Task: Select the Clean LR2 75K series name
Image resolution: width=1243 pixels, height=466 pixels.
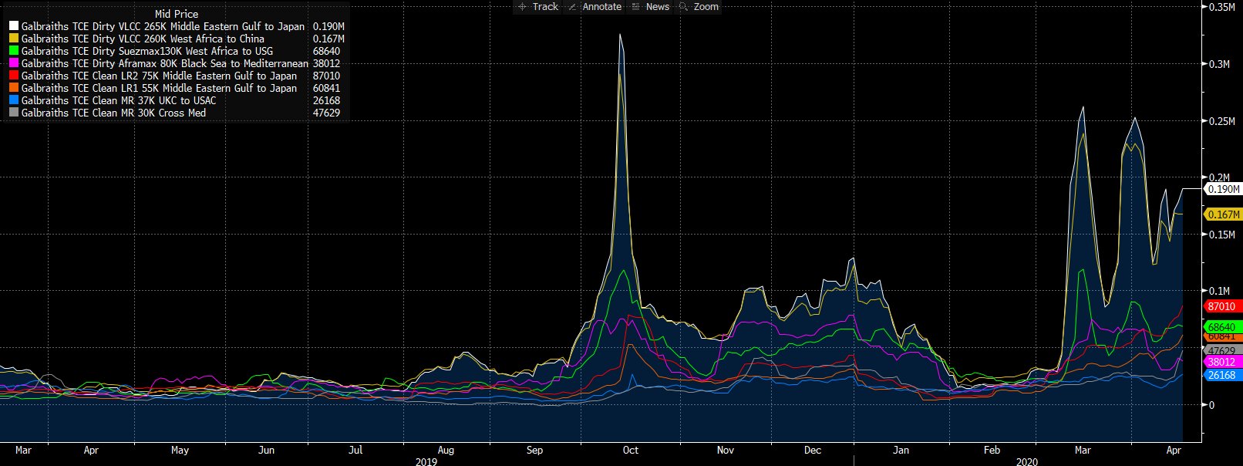Action: tap(159, 76)
